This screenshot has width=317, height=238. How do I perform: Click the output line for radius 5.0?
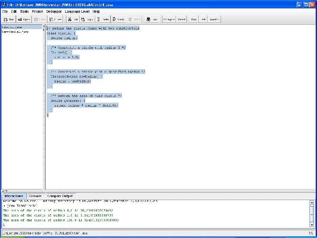[58, 211]
